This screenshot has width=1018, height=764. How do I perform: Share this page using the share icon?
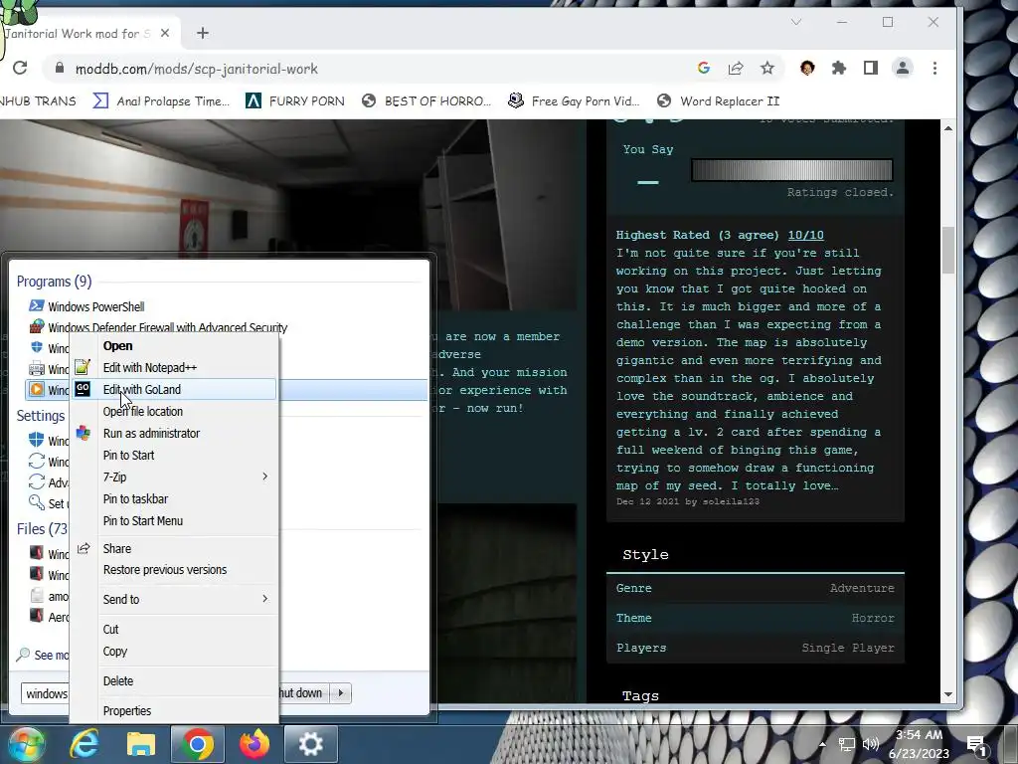[736, 69]
